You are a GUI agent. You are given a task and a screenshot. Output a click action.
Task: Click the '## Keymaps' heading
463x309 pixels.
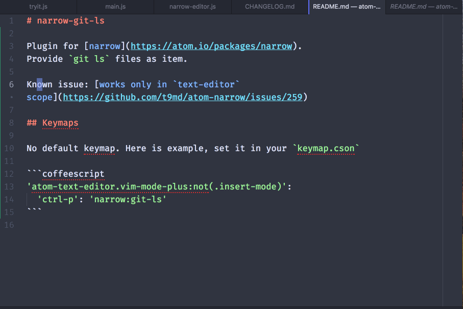(53, 123)
